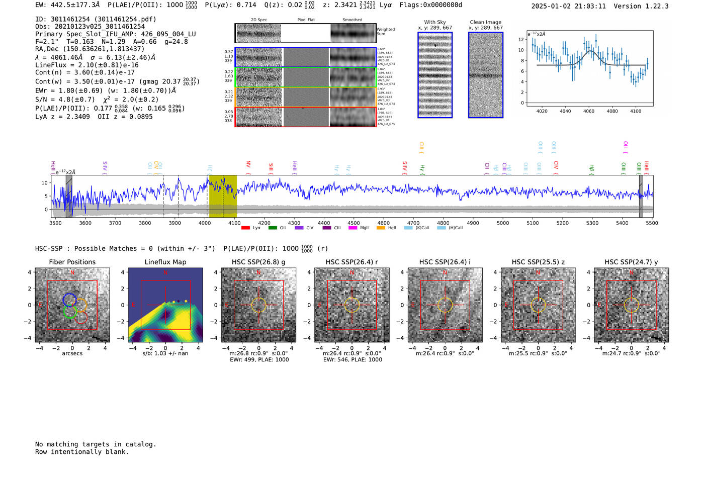Click the Lyα red legend swatch
The height and width of the screenshot is (479, 704).
coord(245,228)
